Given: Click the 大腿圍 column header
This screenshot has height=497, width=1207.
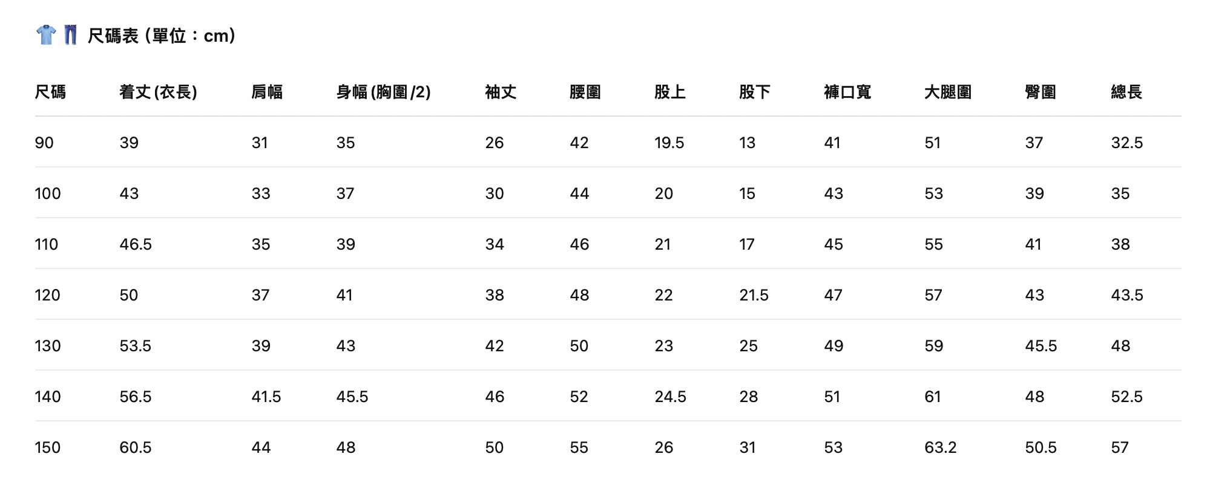Looking at the screenshot, I should pyautogui.click(x=947, y=92).
